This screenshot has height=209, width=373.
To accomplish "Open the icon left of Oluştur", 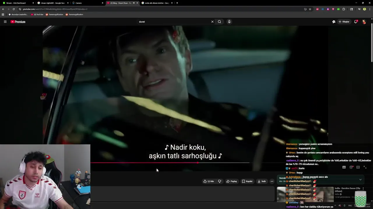I will (334, 22).
